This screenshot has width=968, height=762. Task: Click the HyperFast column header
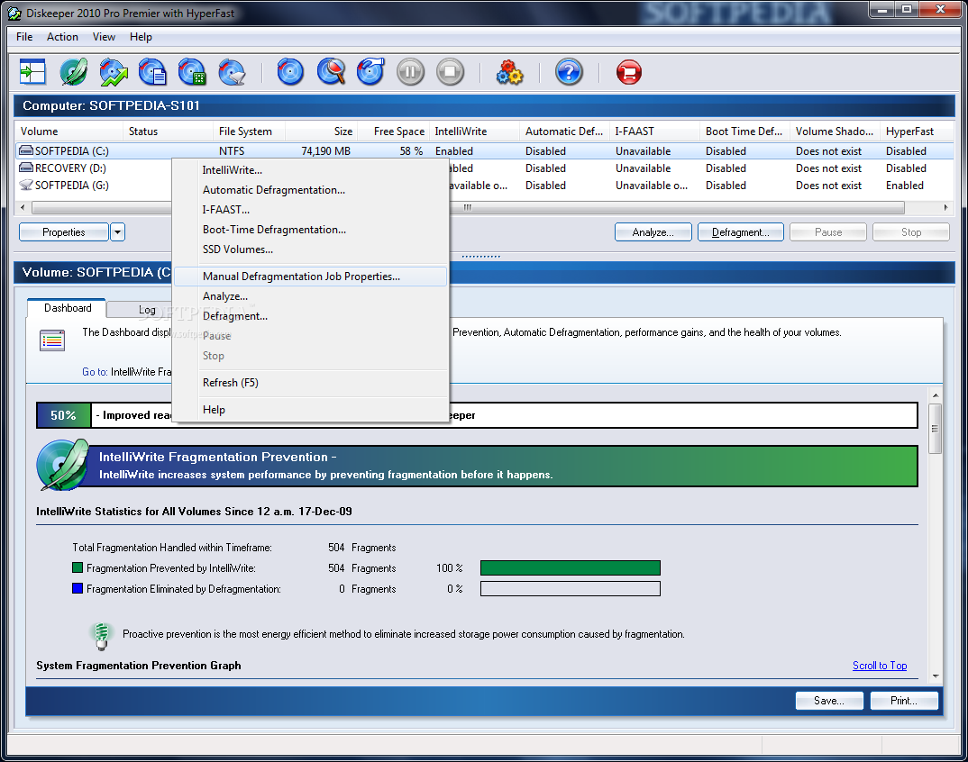click(x=917, y=131)
